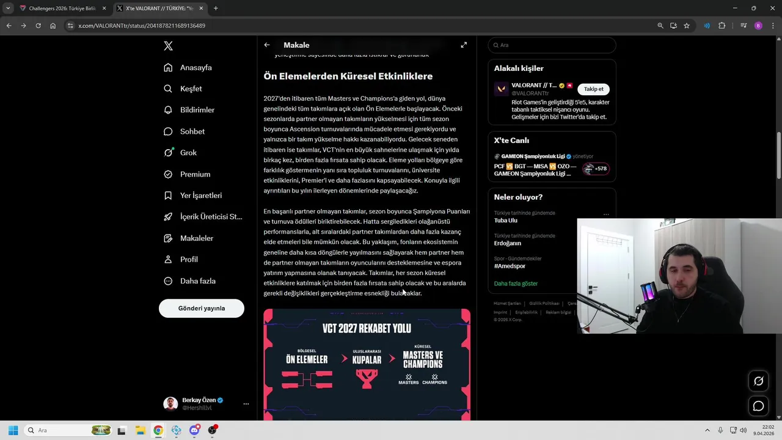Image resolution: width=782 pixels, height=440 pixels.
Task: Click install app icon in address bar
Action: (673, 26)
